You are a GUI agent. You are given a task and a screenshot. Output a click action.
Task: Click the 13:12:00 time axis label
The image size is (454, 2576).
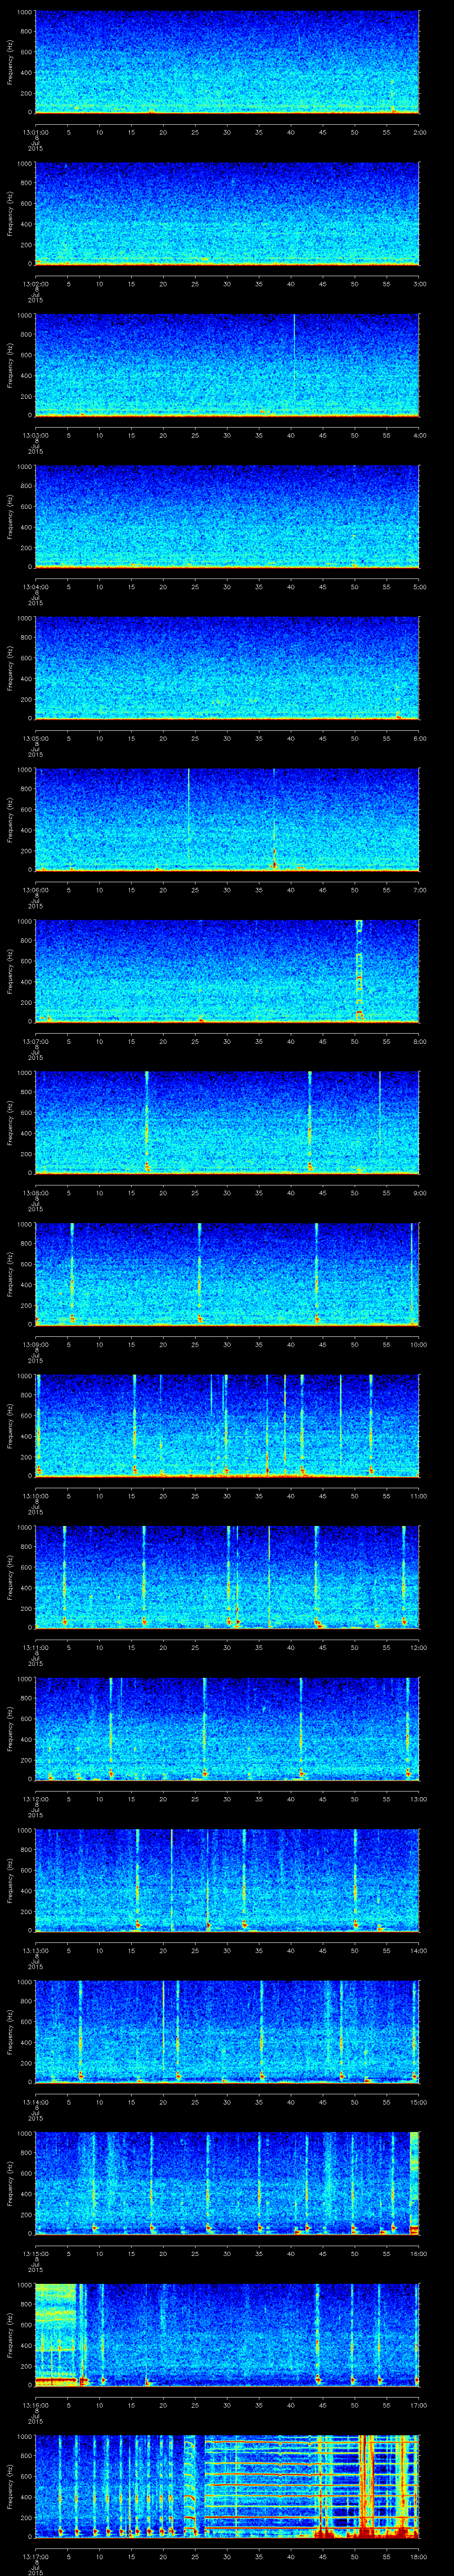click(35, 1798)
